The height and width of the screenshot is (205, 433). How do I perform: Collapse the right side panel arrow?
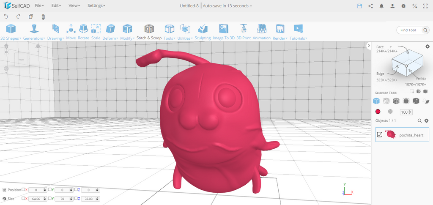click(x=369, y=46)
